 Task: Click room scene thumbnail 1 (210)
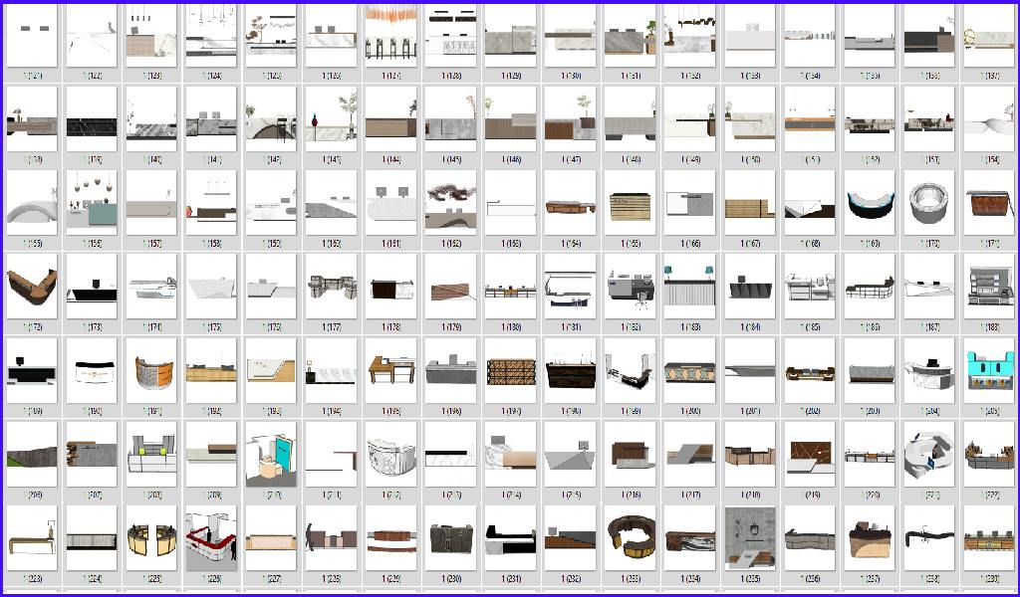pos(271,454)
